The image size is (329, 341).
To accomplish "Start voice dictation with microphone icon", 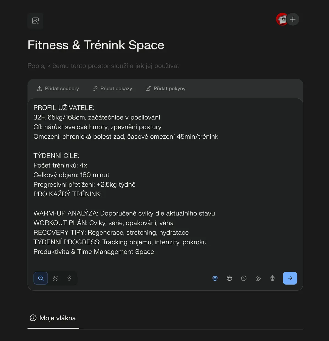I will (x=273, y=278).
